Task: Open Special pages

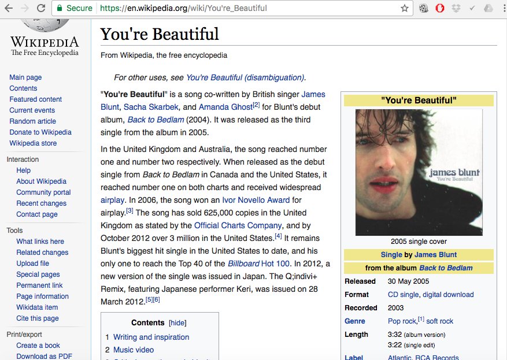Action: [38, 274]
